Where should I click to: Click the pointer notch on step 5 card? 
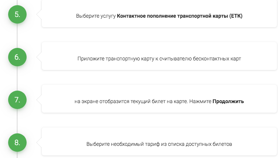pos(40,15)
